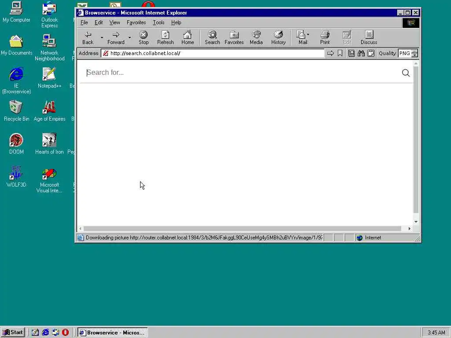Launch Internet Explorer from quick launch

point(45,333)
